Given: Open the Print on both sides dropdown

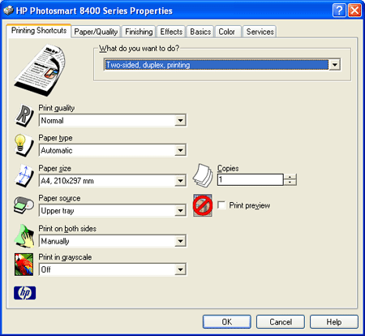Looking at the screenshot, I should pos(180,241).
